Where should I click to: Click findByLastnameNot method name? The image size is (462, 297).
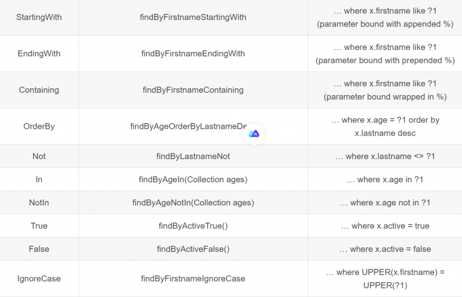pos(193,156)
